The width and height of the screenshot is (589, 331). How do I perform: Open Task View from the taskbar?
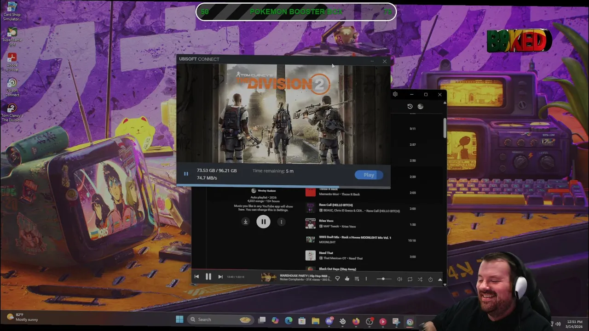tap(262, 320)
